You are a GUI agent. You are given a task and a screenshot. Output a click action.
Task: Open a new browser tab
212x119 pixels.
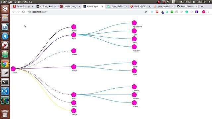click(202, 6)
